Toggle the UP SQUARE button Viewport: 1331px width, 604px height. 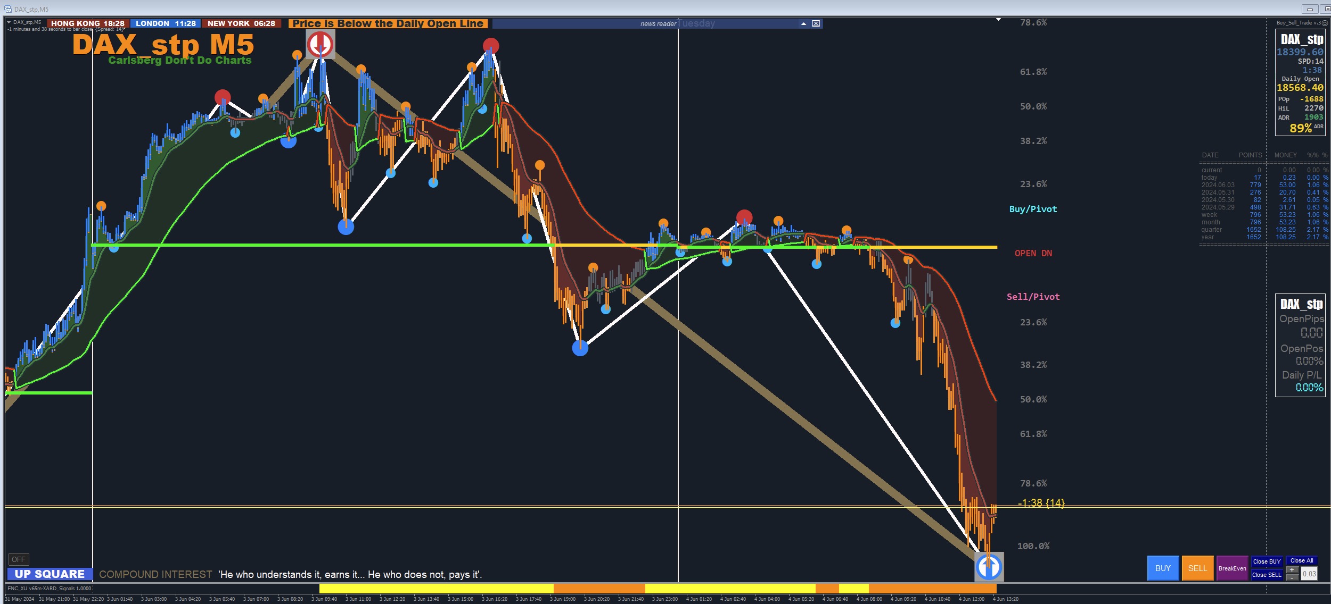[50, 574]
